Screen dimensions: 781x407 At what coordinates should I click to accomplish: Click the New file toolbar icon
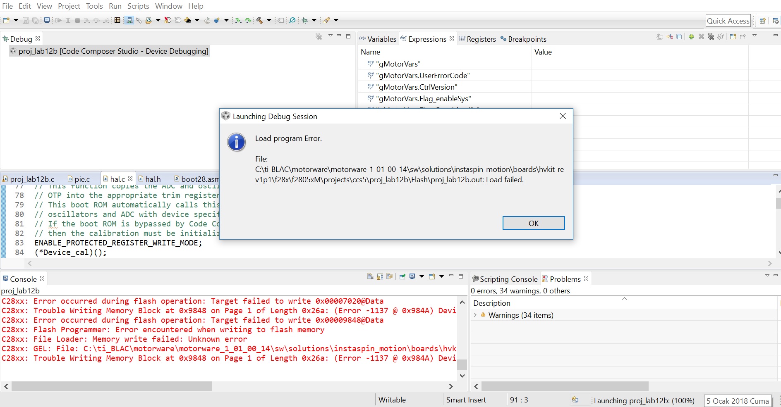[x=6, y=20]
